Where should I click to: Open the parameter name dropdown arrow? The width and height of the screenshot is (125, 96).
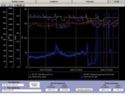pyautogui.click(x=42, y=90)
